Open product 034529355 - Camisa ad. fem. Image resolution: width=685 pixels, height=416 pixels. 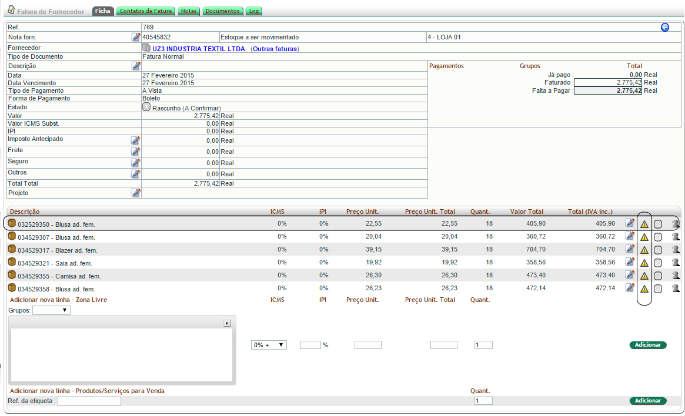click(x=59, y=276)
